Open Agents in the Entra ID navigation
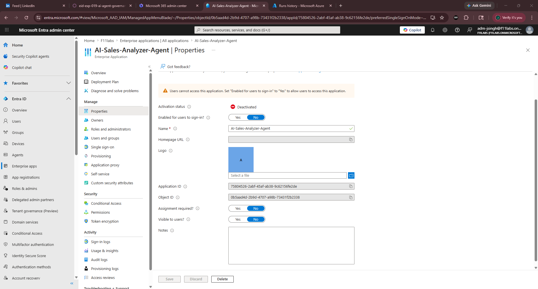 18,155
